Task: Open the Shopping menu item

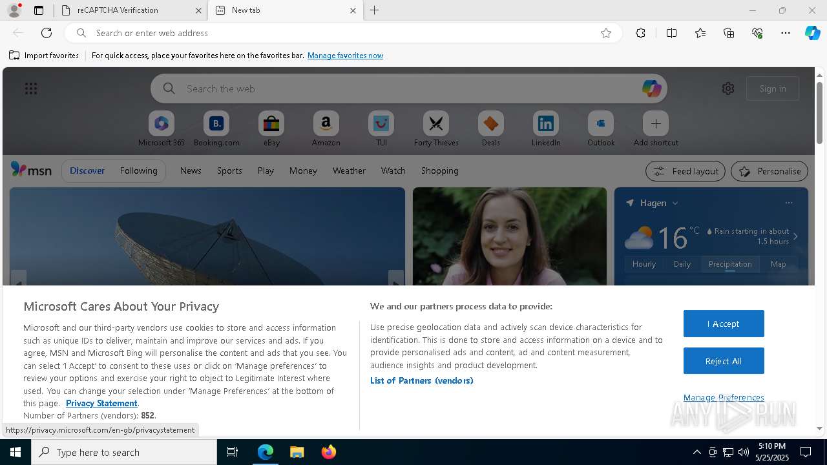Action: pyautogui.click(x=440, y=170)
